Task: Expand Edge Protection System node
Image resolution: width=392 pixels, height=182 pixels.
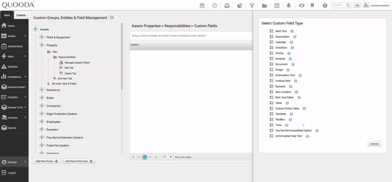Action: (42, 114)
